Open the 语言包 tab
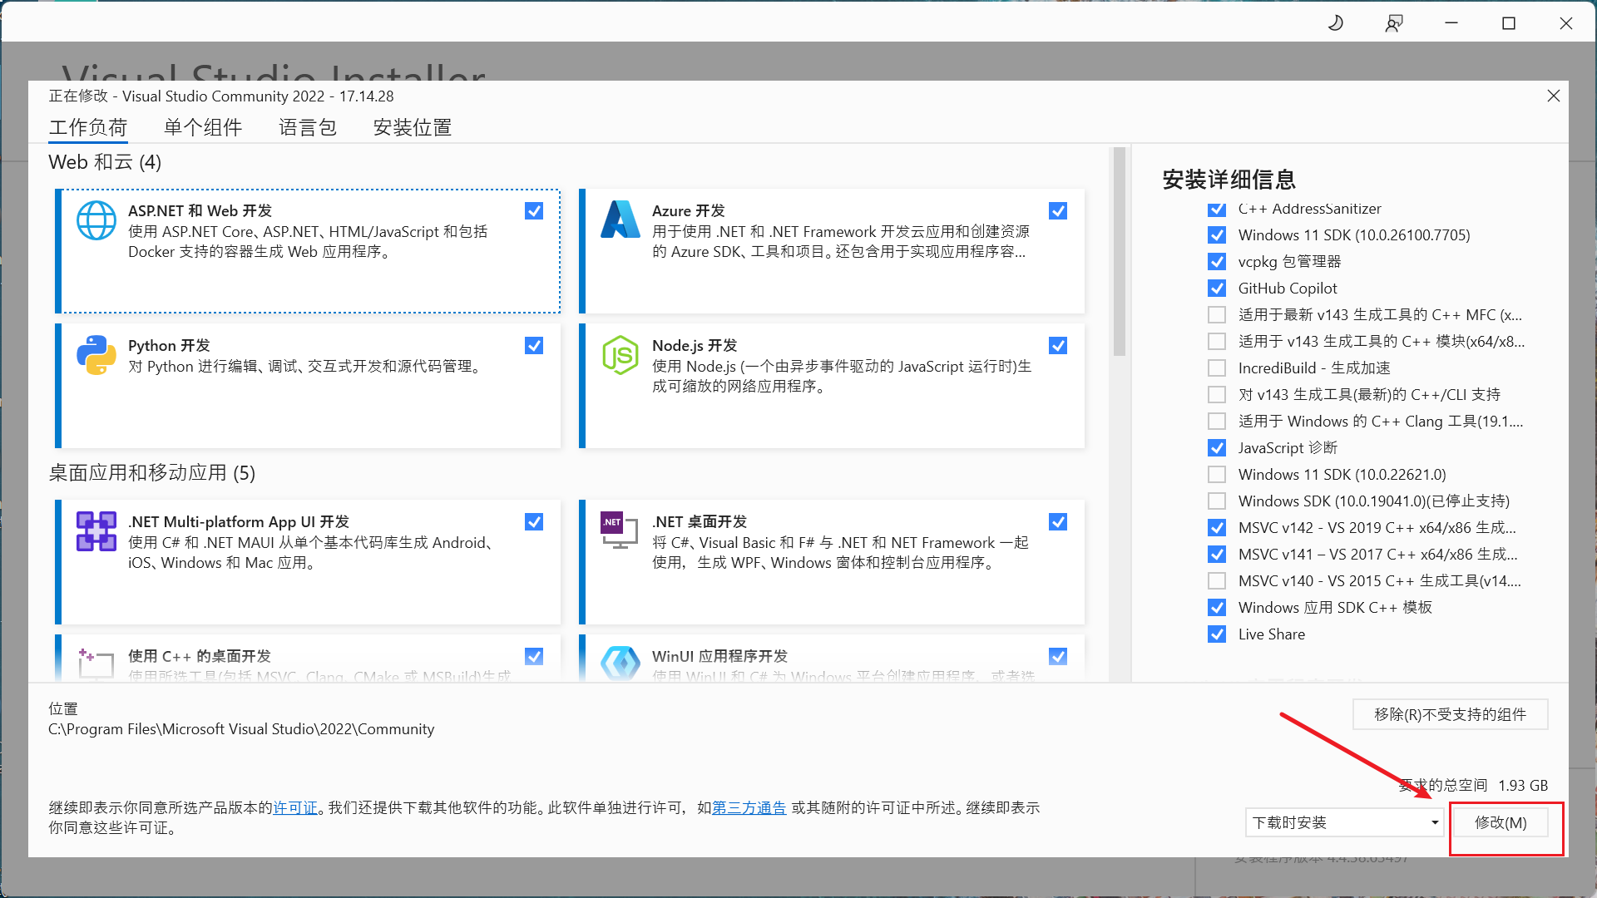 pyautogui.click(x=308, y=127)
